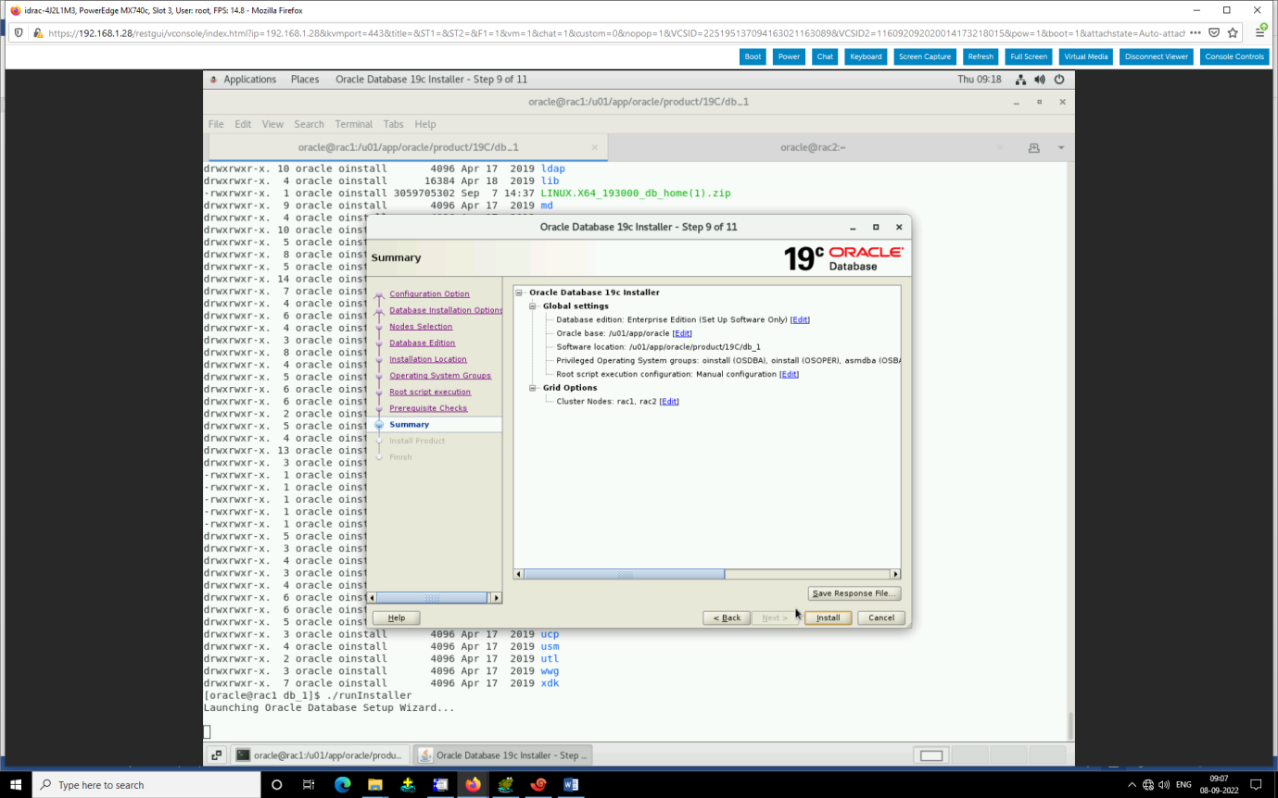Go to Installation Location step

coord(428,359)
